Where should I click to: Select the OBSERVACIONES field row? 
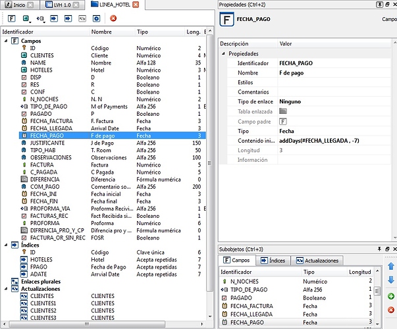[x=52, y=158]
